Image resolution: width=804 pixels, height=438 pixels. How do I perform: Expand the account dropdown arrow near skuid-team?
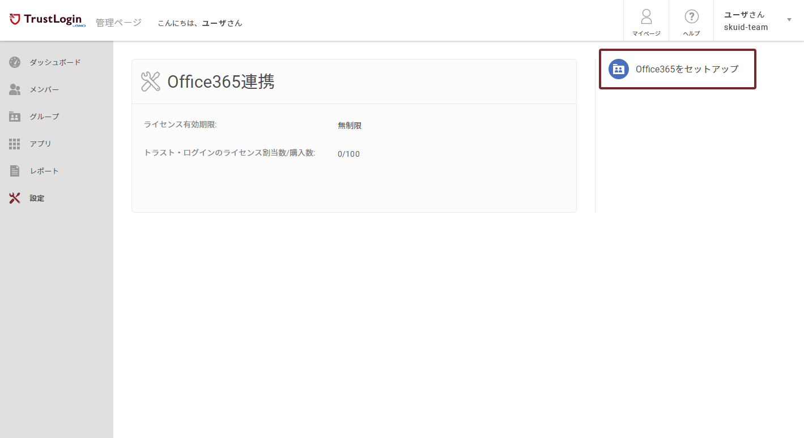[x=789, y=20]
